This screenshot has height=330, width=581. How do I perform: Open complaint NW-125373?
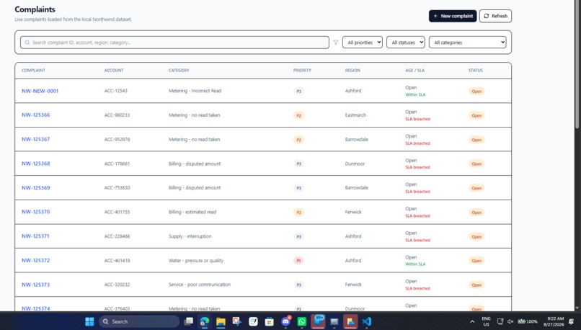point(35,285)
